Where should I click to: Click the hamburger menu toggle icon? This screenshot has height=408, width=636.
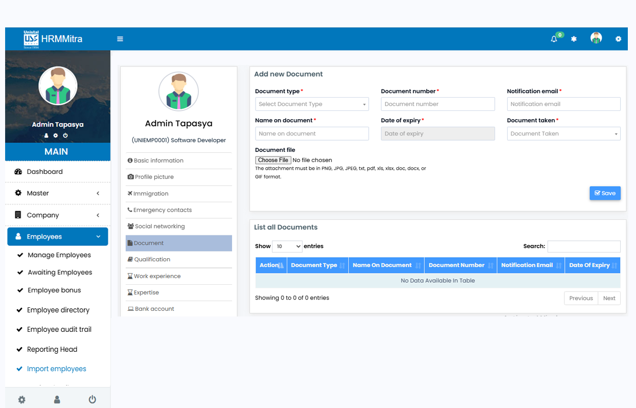coord(120,39)
